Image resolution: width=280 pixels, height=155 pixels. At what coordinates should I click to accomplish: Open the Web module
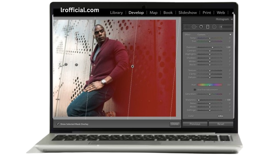tap(221, 12)
